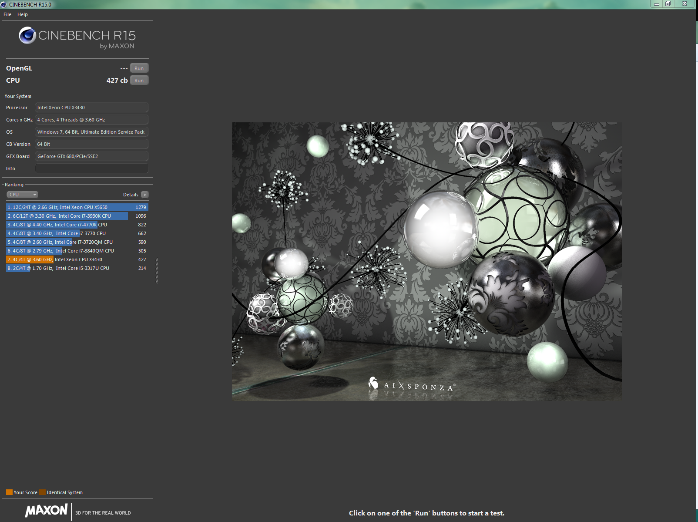Select the Cores x GHz field value
Viewport: 698px width, 522px height.
click(x=92, y=120)
